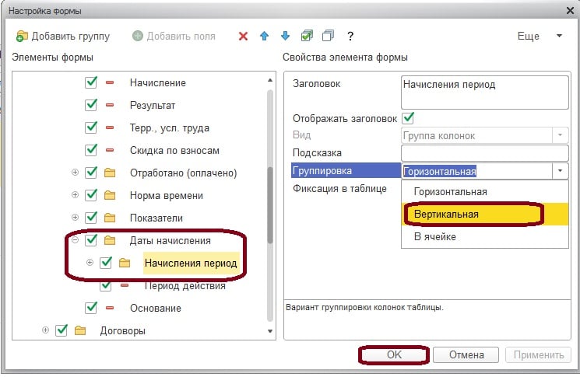Viewport: 580px width, 377px height.
Task: Move element down with blue arrow
Action: (285, 36)
